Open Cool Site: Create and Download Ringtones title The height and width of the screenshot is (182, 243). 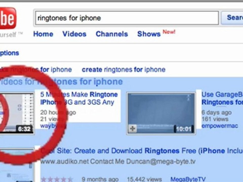click(x=142, y=151)
